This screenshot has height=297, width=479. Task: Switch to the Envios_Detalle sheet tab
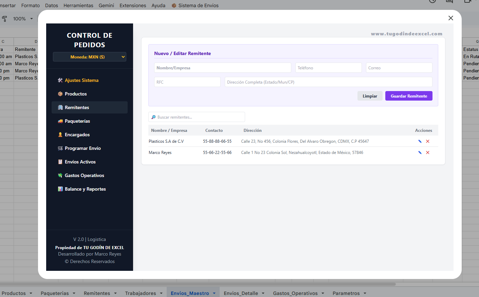(241, 293)
